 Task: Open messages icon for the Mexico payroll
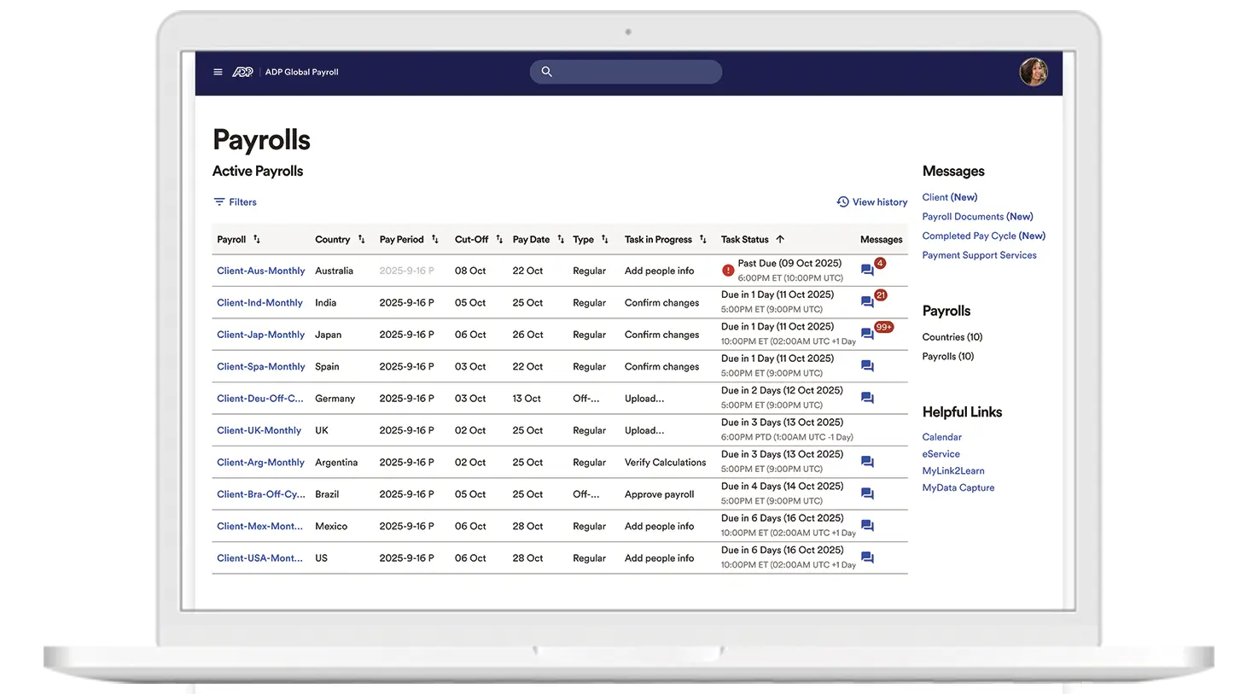click(867, 526)
